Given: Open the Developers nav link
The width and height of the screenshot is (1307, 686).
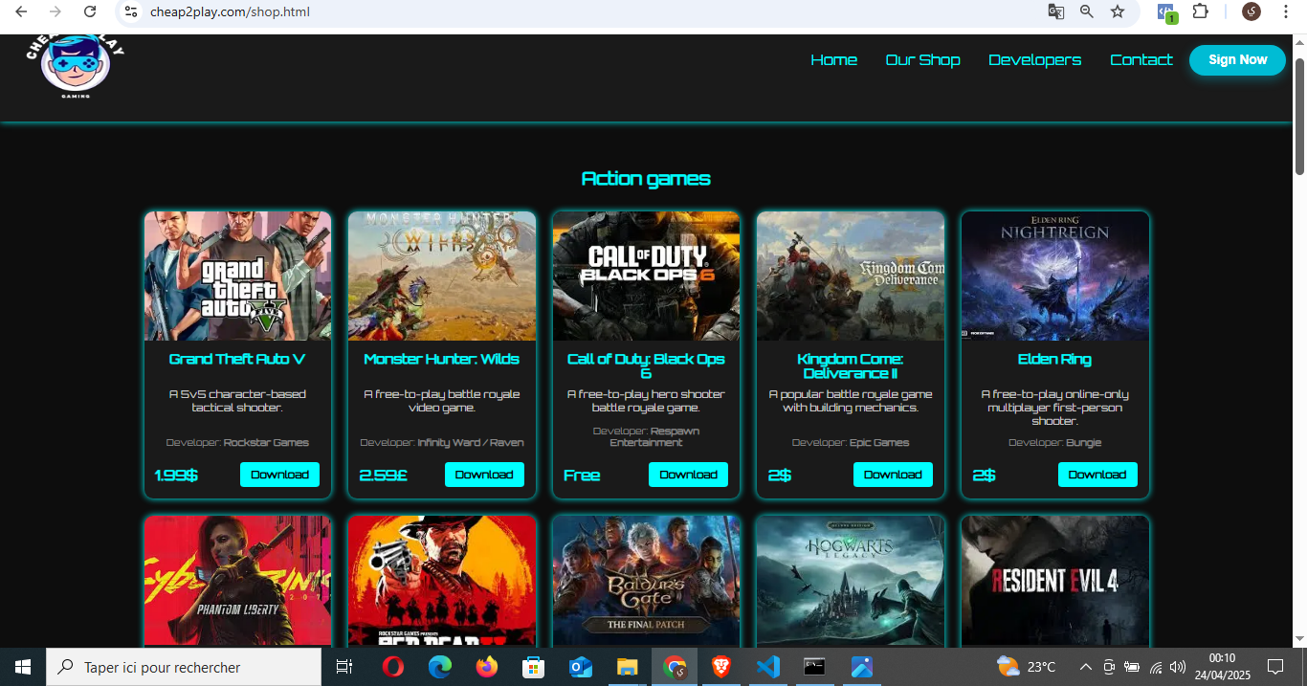Looking at the screenshot, I should 1034,60.
